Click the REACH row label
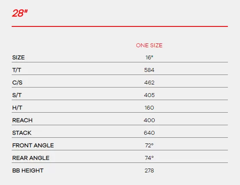This screenshot has width=240, height=185. 23,120
